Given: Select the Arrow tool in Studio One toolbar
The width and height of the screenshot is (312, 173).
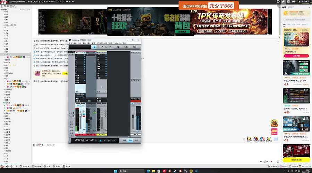Looking at the screenshot, I should pos(94,47).
